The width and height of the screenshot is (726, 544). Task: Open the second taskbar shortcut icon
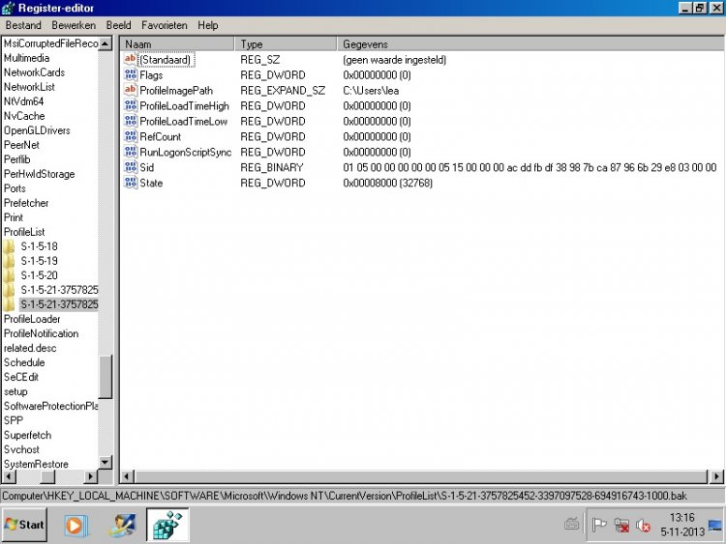coord(122,525)
